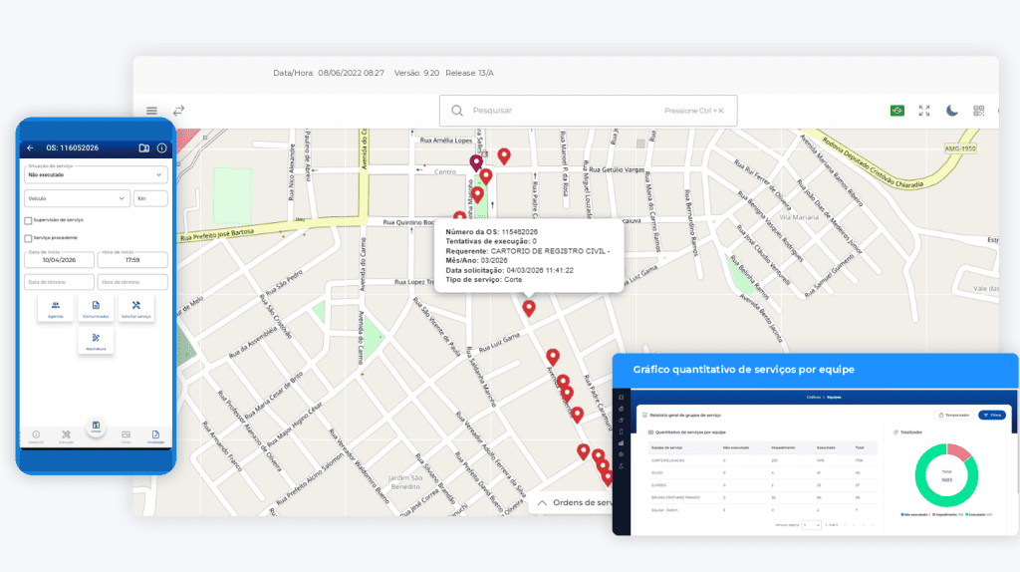Viewport: 1020px width, 572px height.
Task: Open the QR code icon
Action: (x=978, y=111)
